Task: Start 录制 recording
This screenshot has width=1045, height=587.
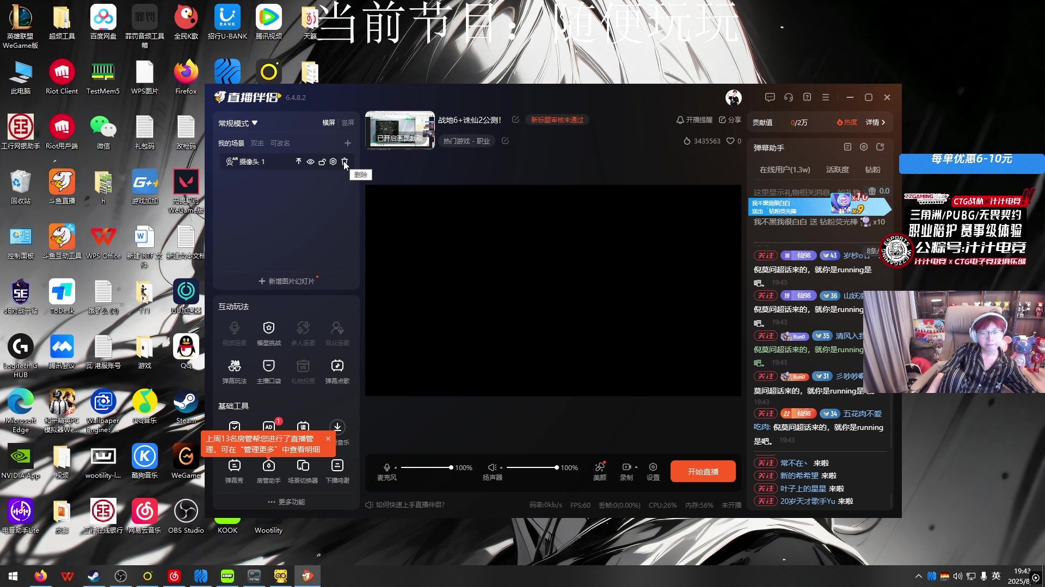Action: coord(626,471)
